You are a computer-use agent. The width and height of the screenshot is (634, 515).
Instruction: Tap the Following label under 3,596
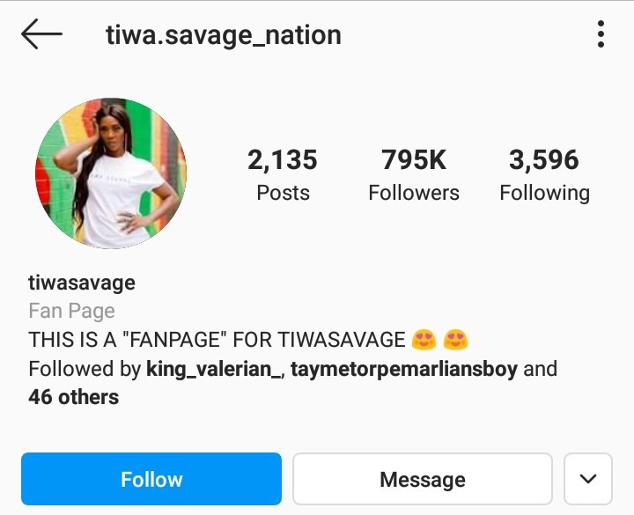[x=544, y=193]
